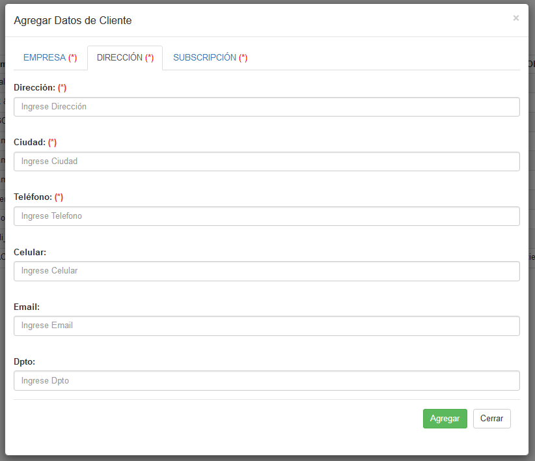Click the bold 'Dirección:' field label
Screen dimensions: 535x461
tap(34, 87)
